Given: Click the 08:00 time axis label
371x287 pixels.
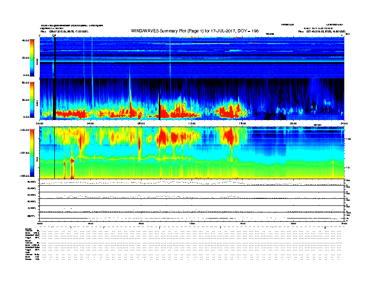Looking at the screenshot, I should [141, 123].
